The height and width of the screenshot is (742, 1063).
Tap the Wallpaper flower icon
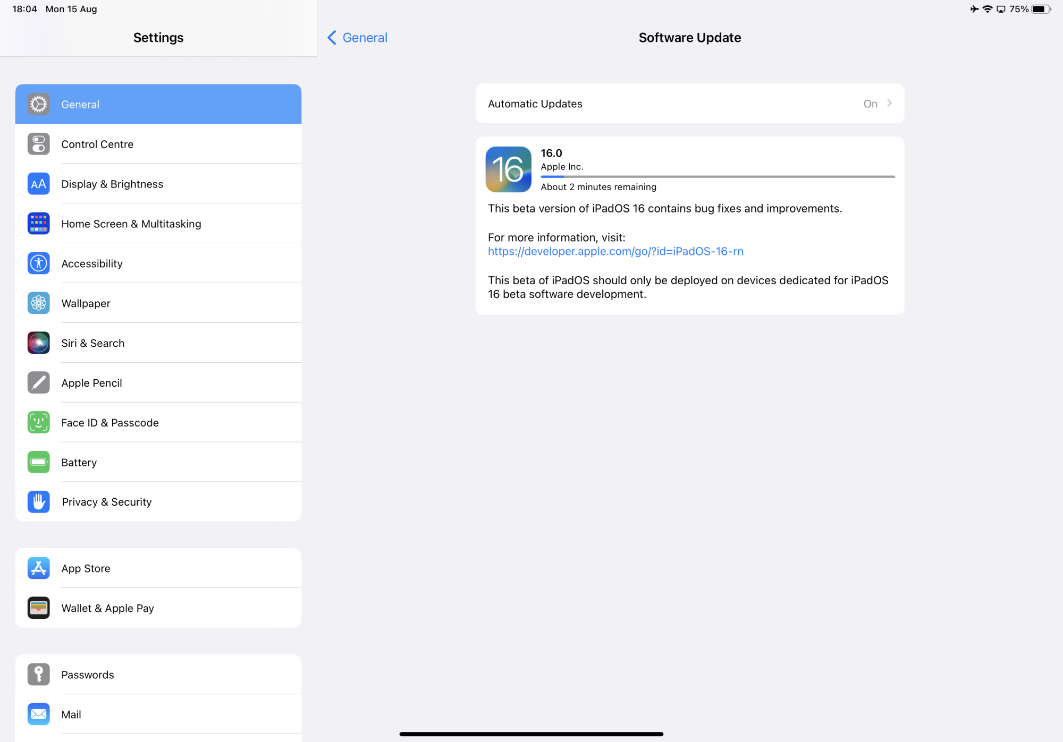coord(38,303)
